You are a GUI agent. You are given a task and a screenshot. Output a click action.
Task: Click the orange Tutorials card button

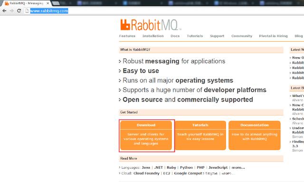point(200,135)
